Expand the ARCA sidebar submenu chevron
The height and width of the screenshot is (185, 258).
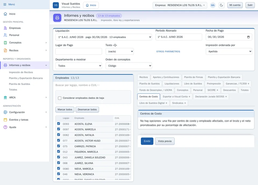coord(46,97)
